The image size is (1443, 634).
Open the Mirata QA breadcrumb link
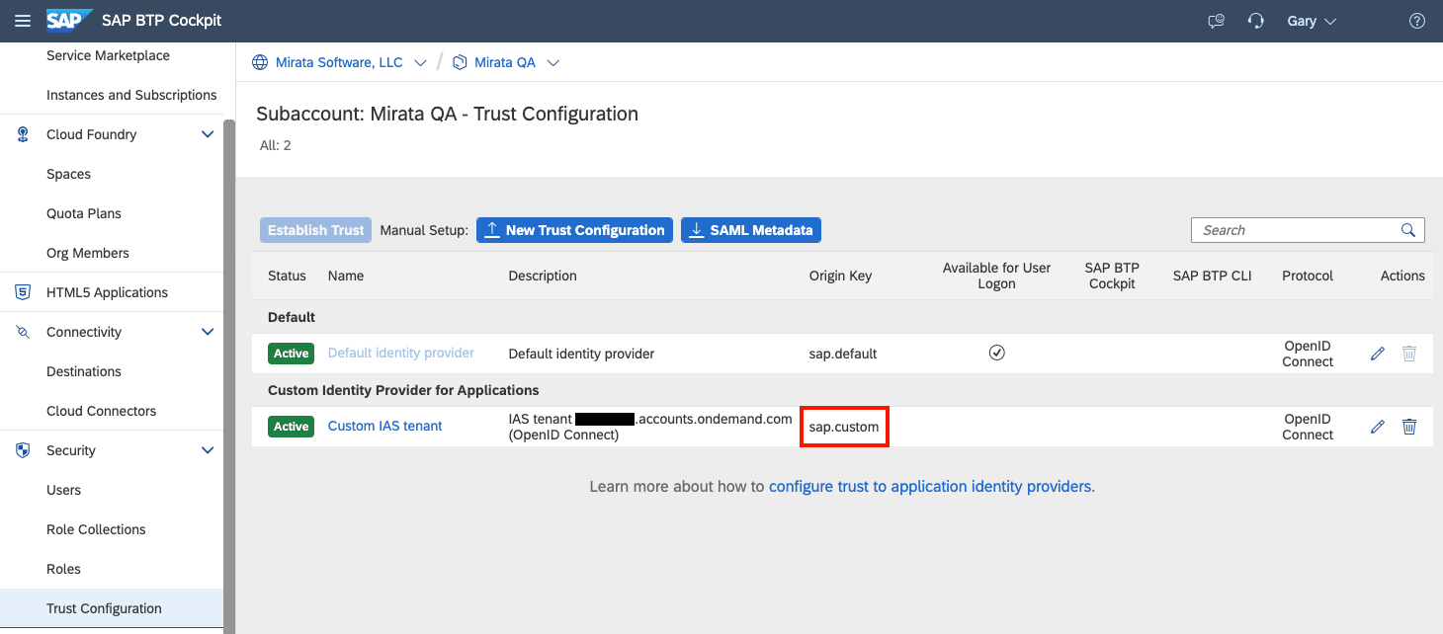pyautogui.click(x=505, y=62)
